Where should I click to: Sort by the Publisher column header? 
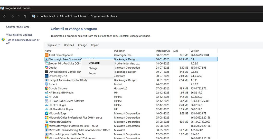(134, 51)
